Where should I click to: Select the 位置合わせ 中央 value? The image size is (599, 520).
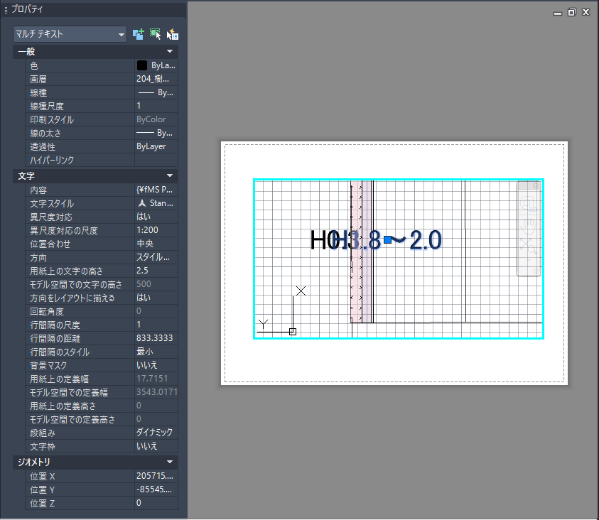pos(155,244)
